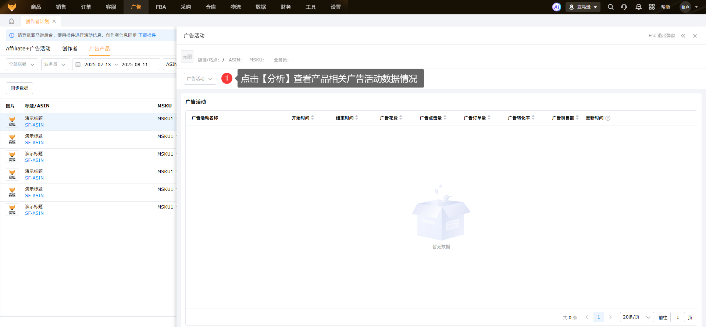Open the 客服 menu
This screenshot has width=706, height=327.
(x=111, y=7)
